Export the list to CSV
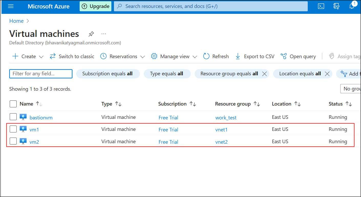The height and width of the screenshot is (197, 361). [255, 56]
